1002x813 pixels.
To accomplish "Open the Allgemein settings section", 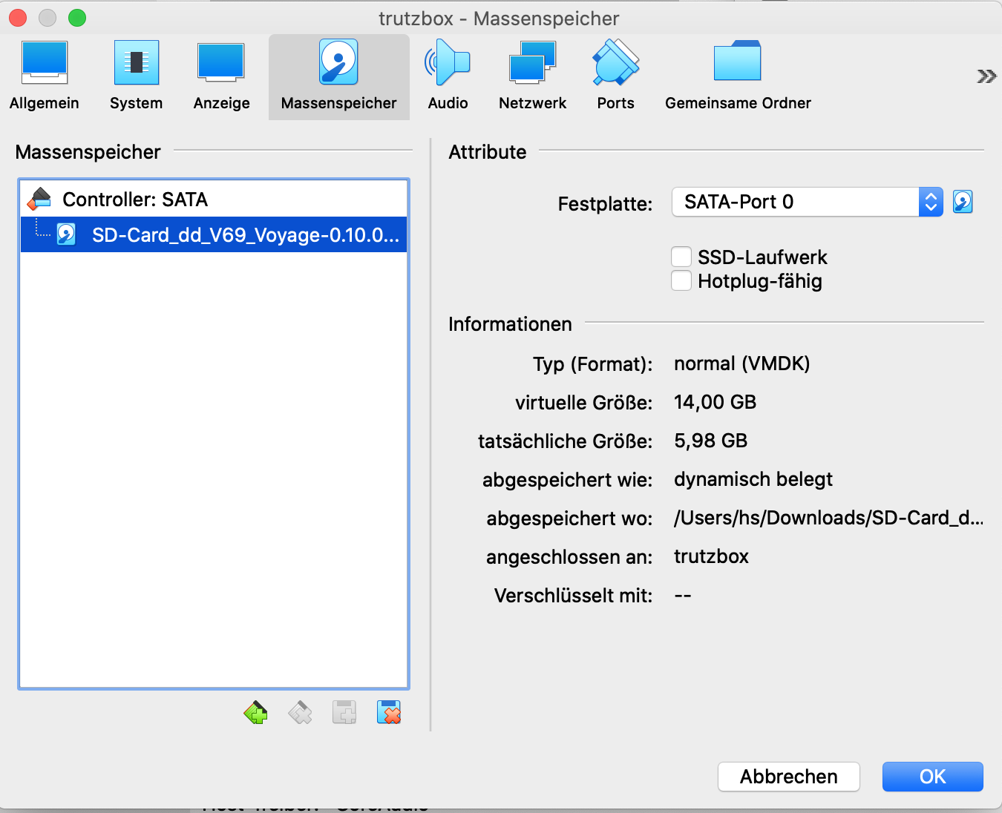I will pos(45,76).
